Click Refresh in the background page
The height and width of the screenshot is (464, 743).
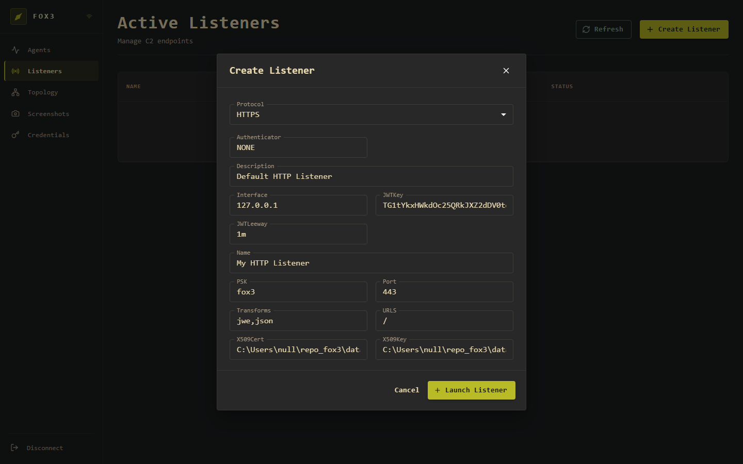tap(603, 29)
